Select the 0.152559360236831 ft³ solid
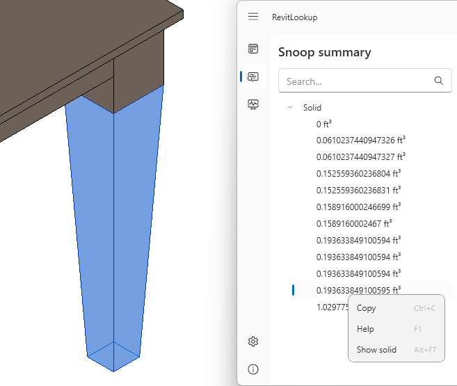This screenshot has height=386, width=457. [358, 190]
